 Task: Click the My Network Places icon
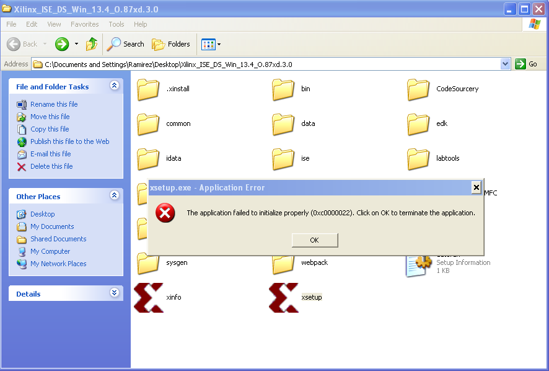(22, 264)
